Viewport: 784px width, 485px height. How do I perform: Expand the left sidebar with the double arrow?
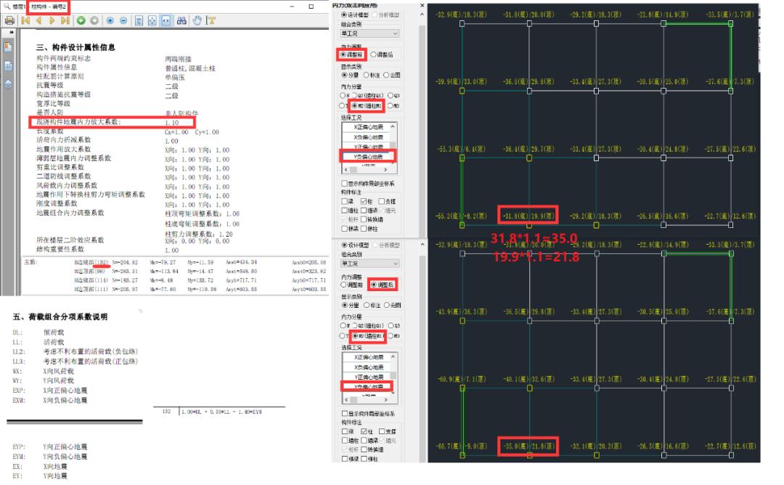[x=10, y=32]
